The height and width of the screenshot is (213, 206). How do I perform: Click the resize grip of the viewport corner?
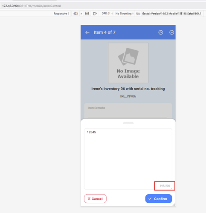174,204
